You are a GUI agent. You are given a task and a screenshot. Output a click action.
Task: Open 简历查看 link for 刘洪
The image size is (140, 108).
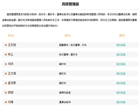point(121,64)
